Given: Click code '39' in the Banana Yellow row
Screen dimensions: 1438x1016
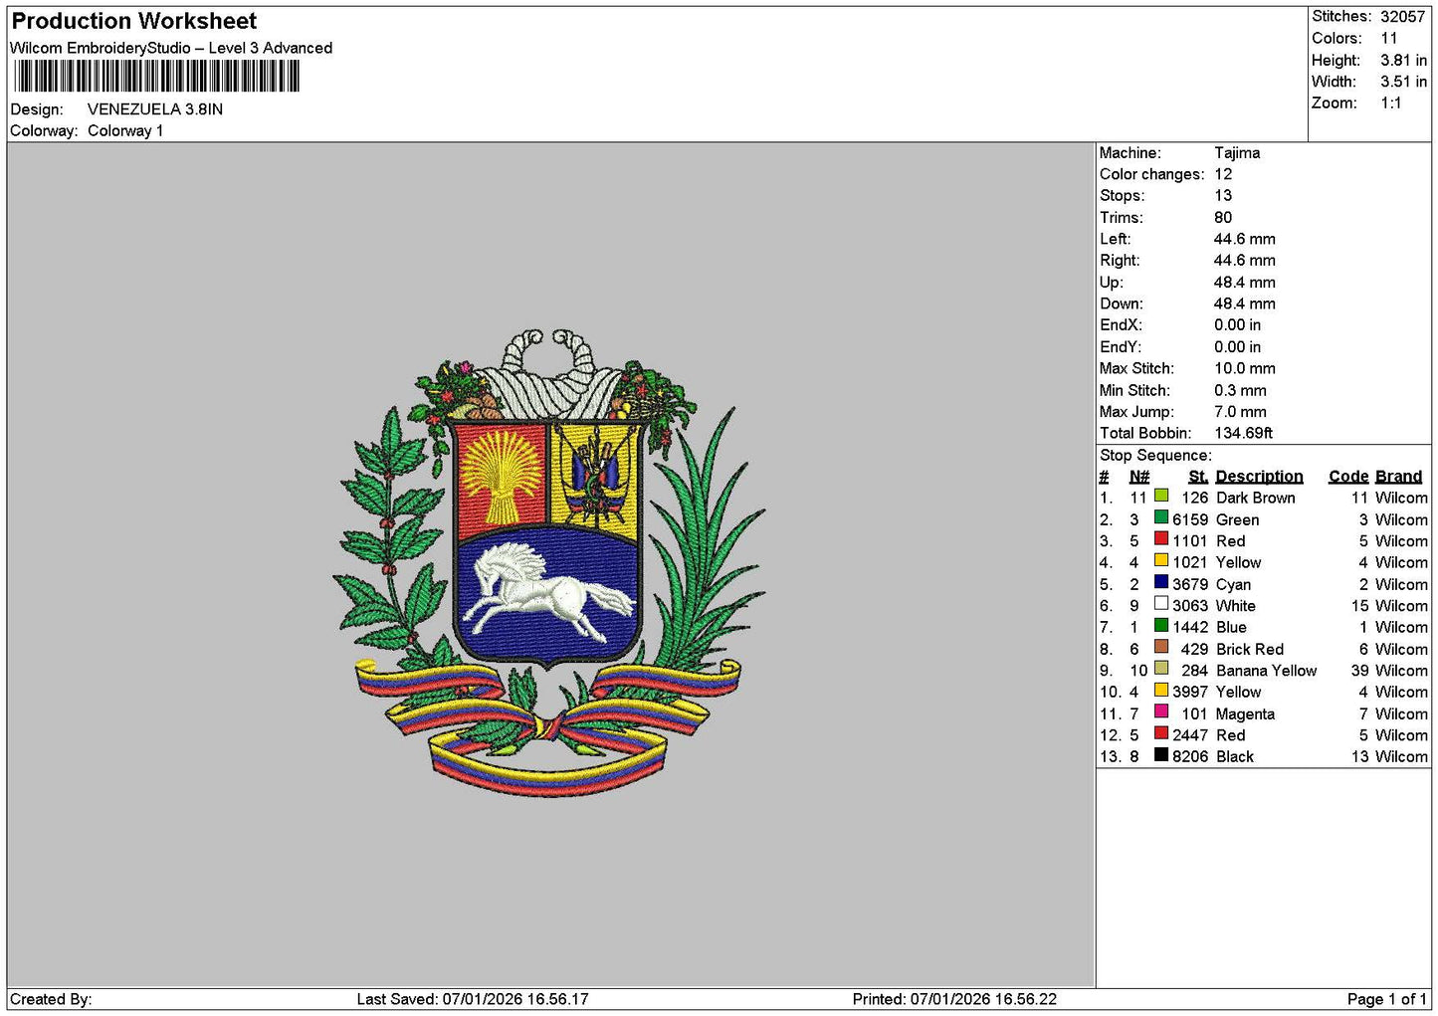Looking at the screenshot, I should [x=1360, y=671].
